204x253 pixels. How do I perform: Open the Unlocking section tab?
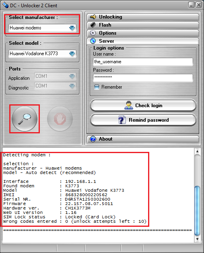pos(143,17)
